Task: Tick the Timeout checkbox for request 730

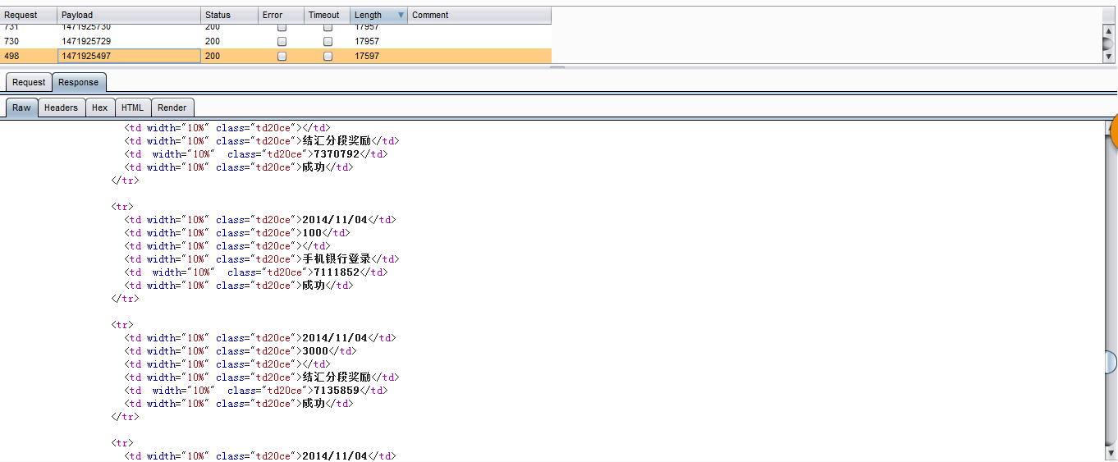Action: [x=328, y=41]
